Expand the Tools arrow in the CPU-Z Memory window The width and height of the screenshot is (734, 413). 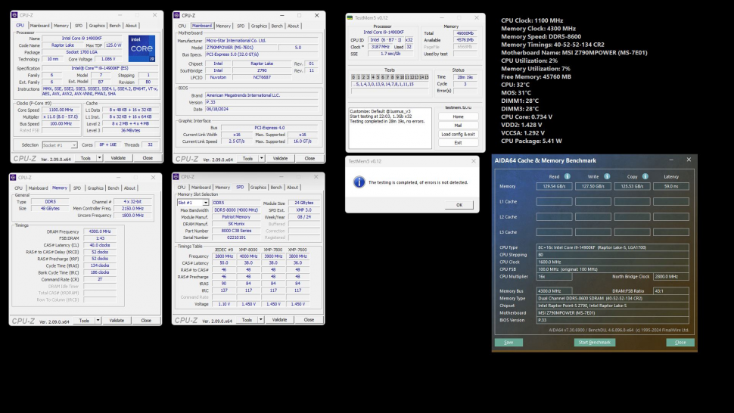pyautogui.click(x=97, y=320)
